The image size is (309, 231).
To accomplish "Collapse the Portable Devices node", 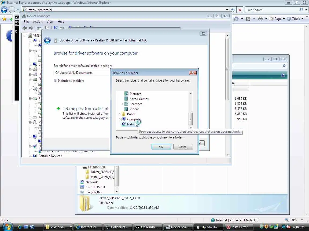I will 30,156.
